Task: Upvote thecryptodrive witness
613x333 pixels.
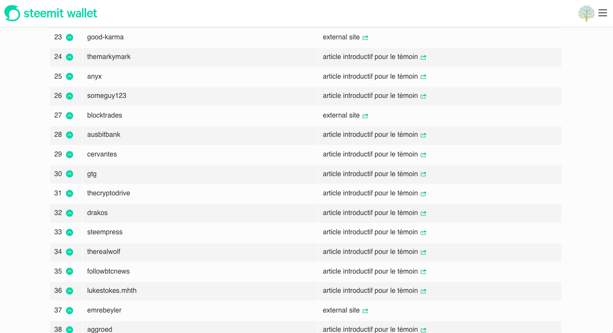Action: (70, 194)
